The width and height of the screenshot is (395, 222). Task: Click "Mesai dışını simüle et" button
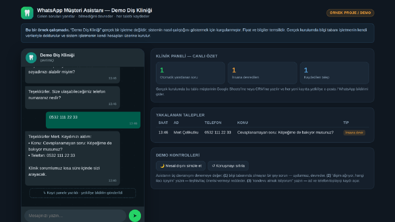coord(181,166)
